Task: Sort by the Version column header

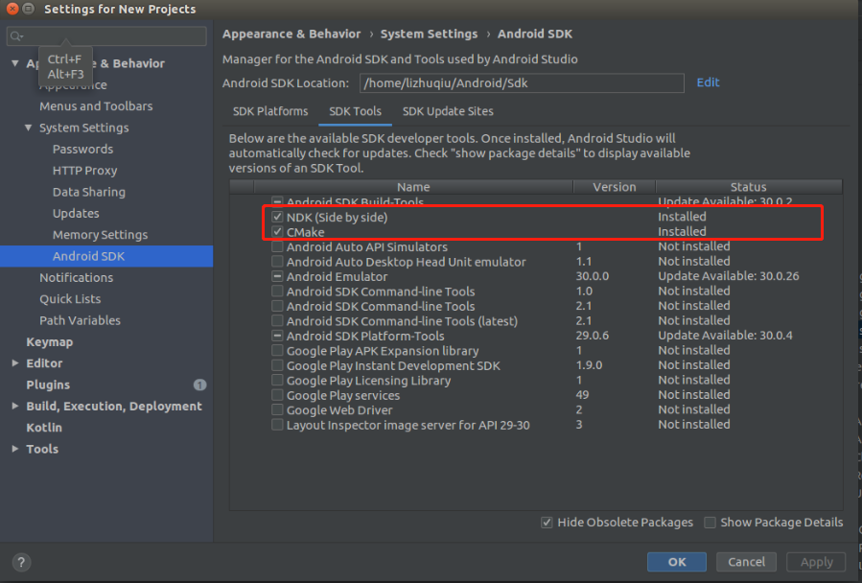Action: pyautogui.click(x=614, y=187)
